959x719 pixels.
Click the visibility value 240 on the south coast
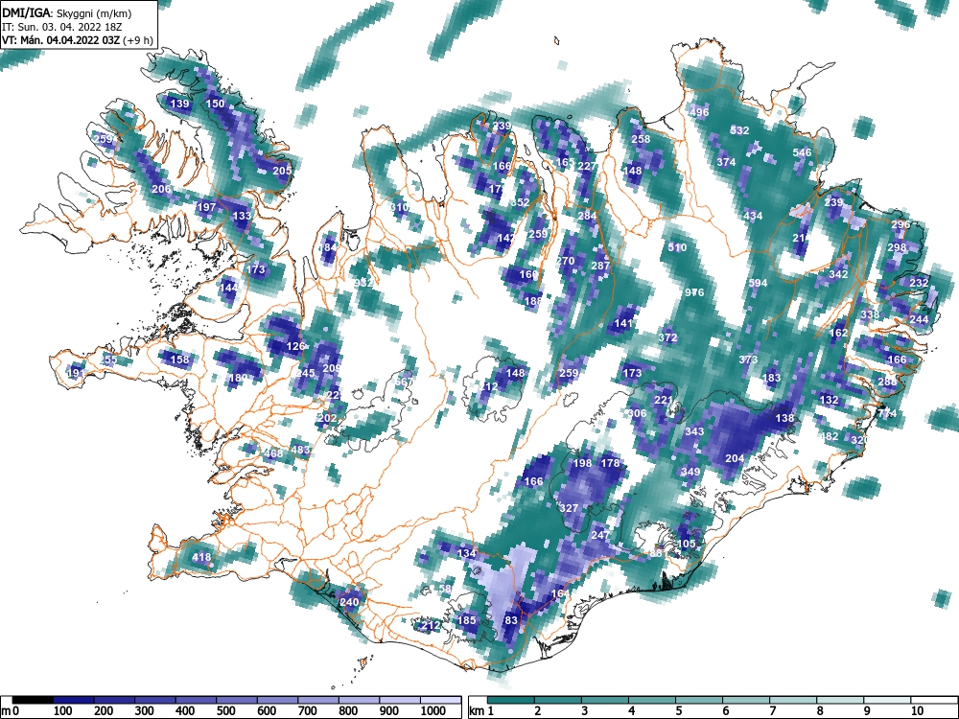[x=349, y=602]
